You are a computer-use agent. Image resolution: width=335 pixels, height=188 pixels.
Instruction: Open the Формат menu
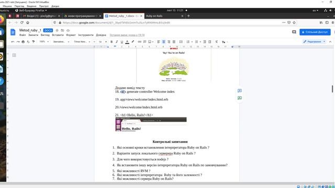(71, 35)
